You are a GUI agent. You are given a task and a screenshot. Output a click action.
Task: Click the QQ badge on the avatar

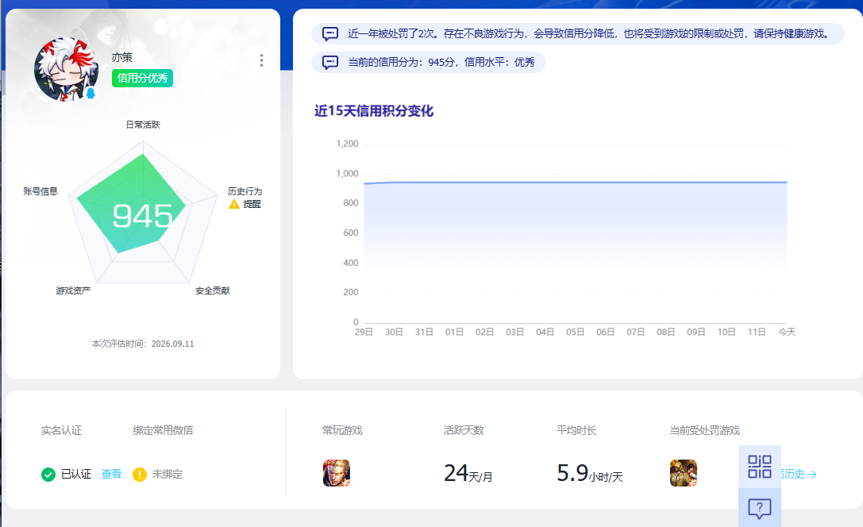(x=91, y=94)
